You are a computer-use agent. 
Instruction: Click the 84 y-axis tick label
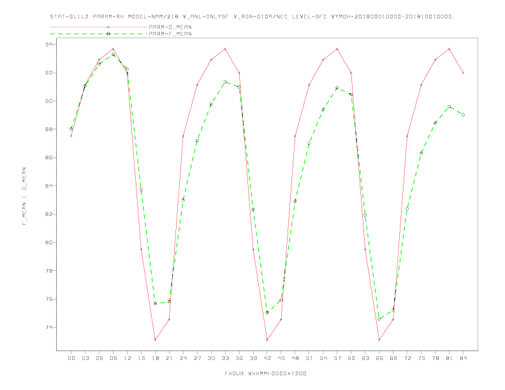tap(49, 186)
